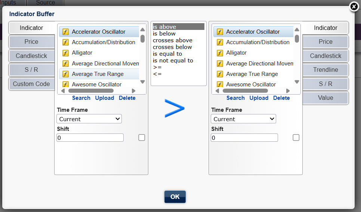Tick the checkbox beside the right Shift field
The width and height of the screenshot is (361, 212).
[296, 138]
